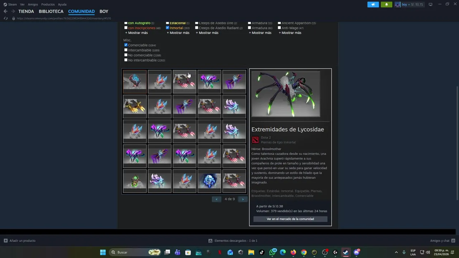This screenshot has height=258, width=459.
Task: Open File Explorer from the taskbar
Action: [251, 252]
